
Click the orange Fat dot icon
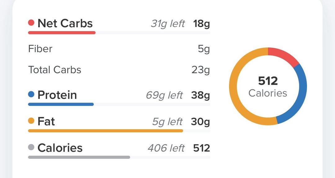click(x=31, y=121)
